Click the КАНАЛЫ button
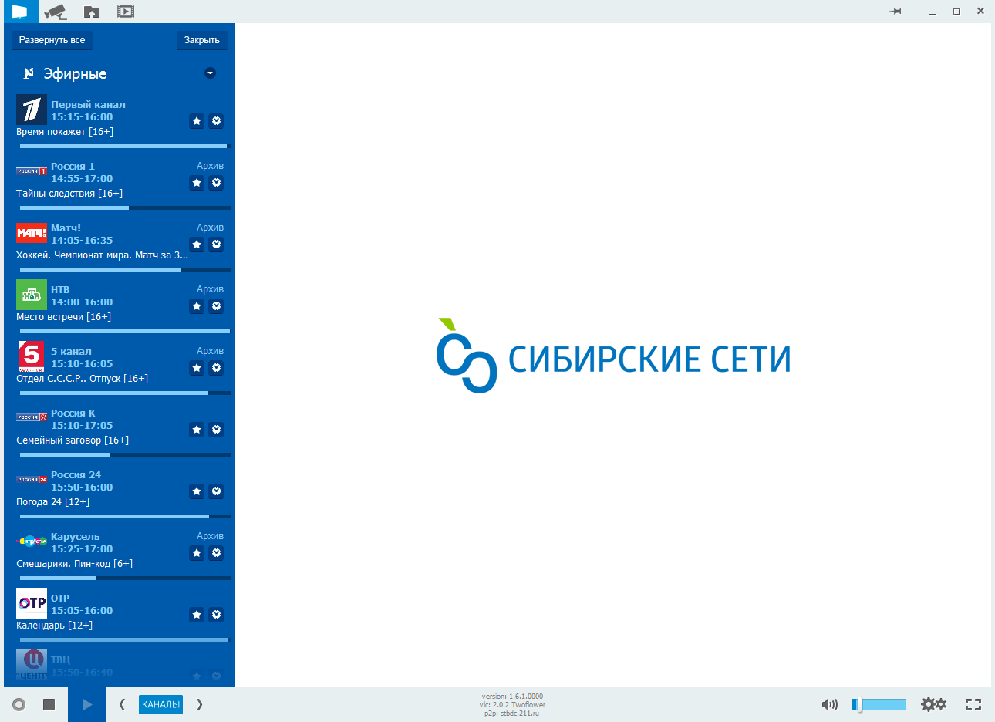Viewport: 995px width, 722px height. pyautogui.click(x=160, y=704)
